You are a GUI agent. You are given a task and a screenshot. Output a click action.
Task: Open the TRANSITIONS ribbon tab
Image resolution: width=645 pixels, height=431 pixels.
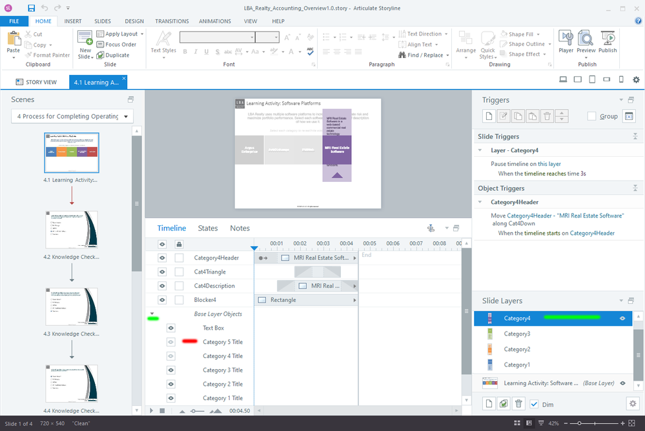172,21
